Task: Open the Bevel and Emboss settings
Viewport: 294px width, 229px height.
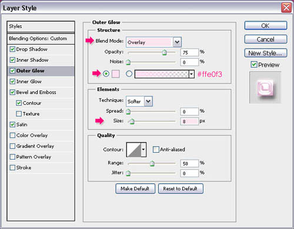Action: pos(36,92)
